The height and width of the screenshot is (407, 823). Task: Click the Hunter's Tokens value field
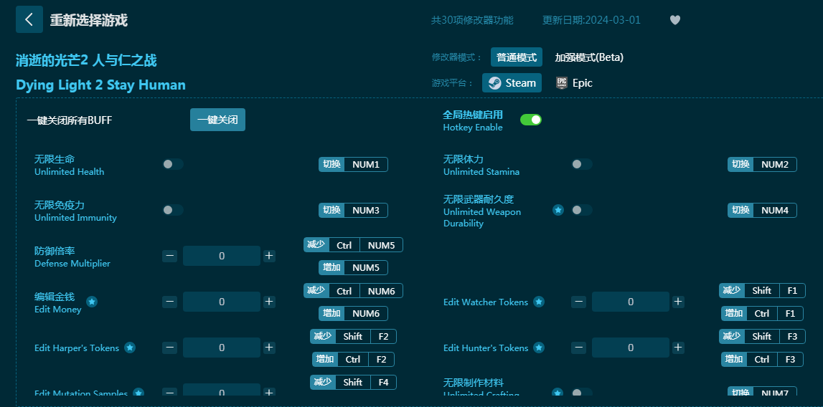click(631, 348)
